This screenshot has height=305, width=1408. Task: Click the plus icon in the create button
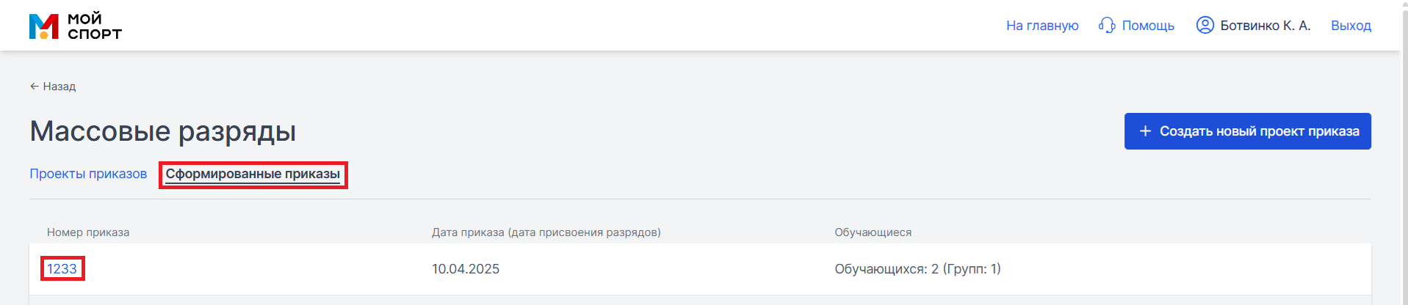point(1145,131)
